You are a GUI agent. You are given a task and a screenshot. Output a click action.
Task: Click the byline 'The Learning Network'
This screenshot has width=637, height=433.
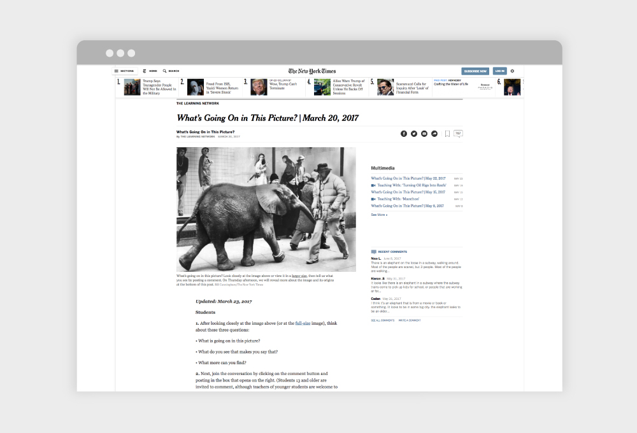coord(197,136)
